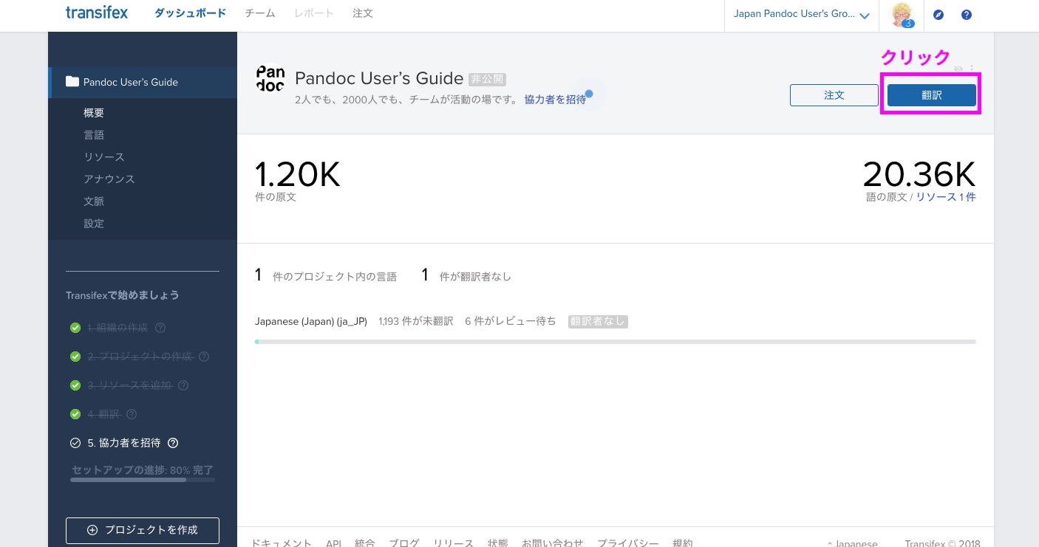The image size is (1039, 547).
Task: Click green checkmark for プロジェクトの作成 step
Action: pos(75,357)
